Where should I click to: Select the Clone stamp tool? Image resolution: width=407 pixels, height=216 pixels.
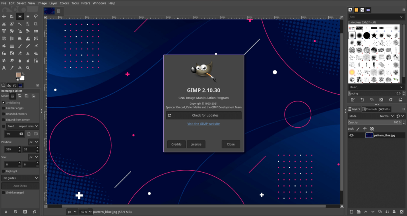click(x=28, y=53)
